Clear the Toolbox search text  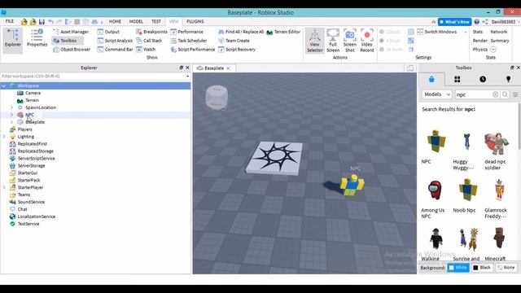495,94
